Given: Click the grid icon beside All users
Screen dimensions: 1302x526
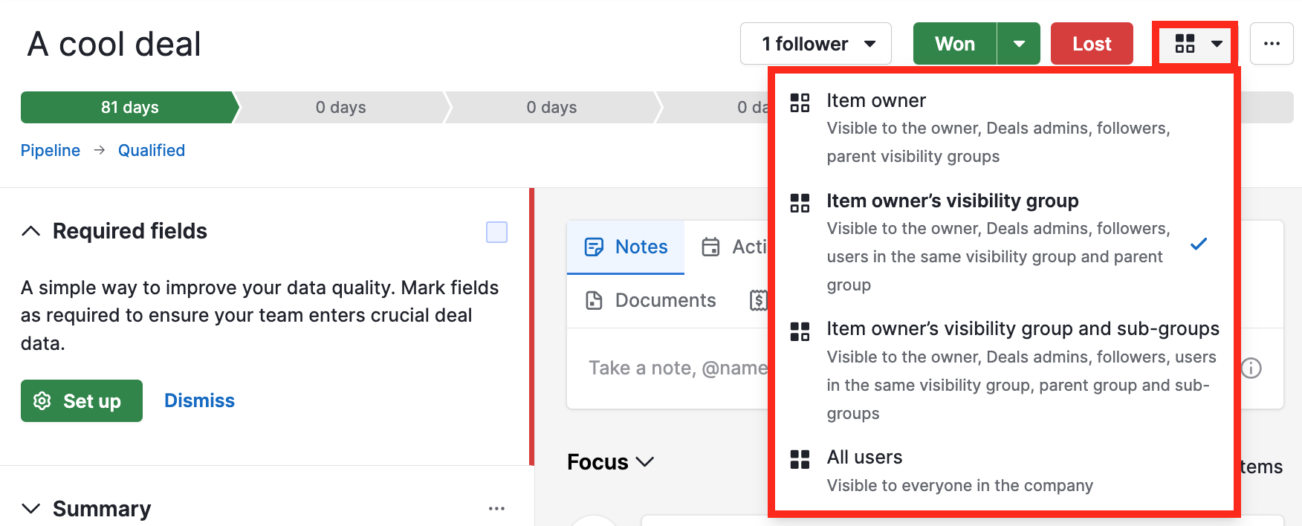Looking at the screenshot, I should coord(800,460).
